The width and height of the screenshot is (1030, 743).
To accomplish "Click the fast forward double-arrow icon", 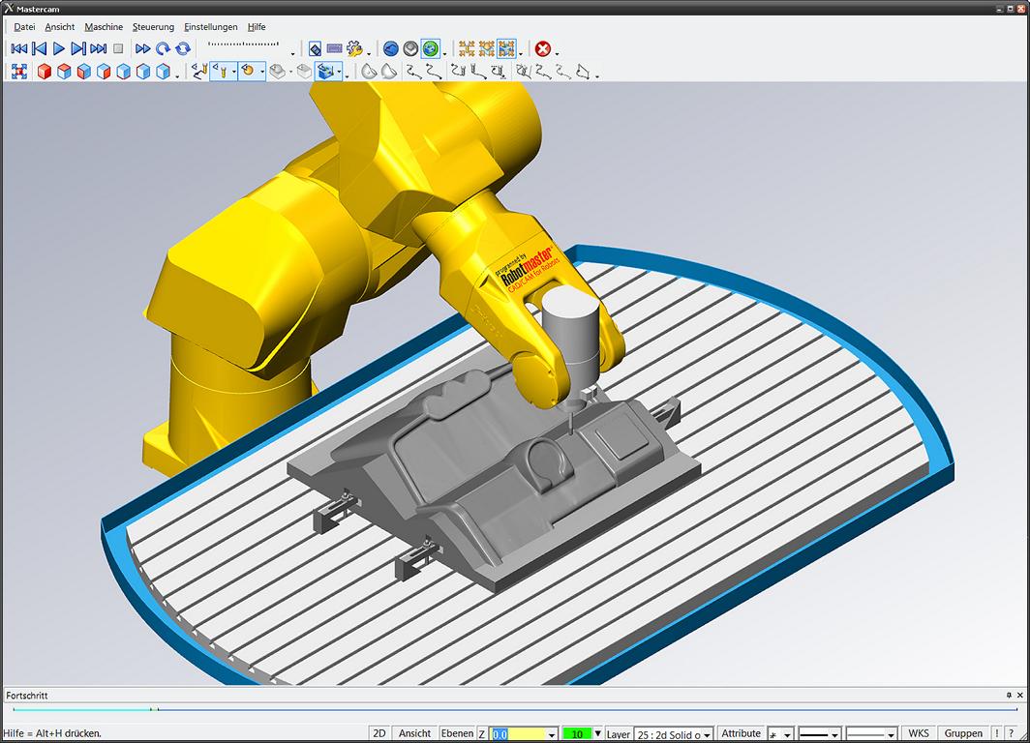I will tap(142, 48).
